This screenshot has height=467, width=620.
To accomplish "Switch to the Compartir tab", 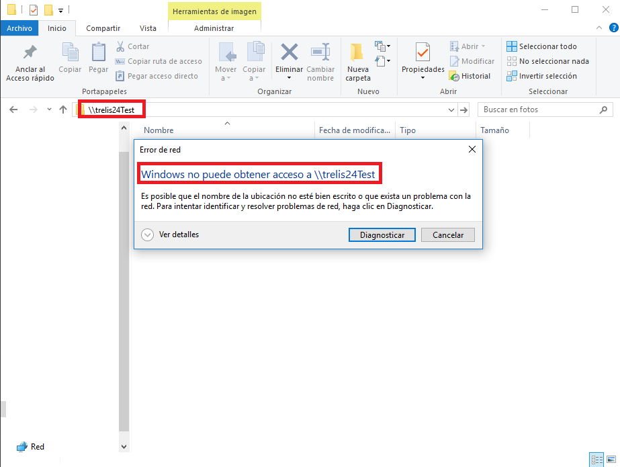I will (x=103, y=28).
